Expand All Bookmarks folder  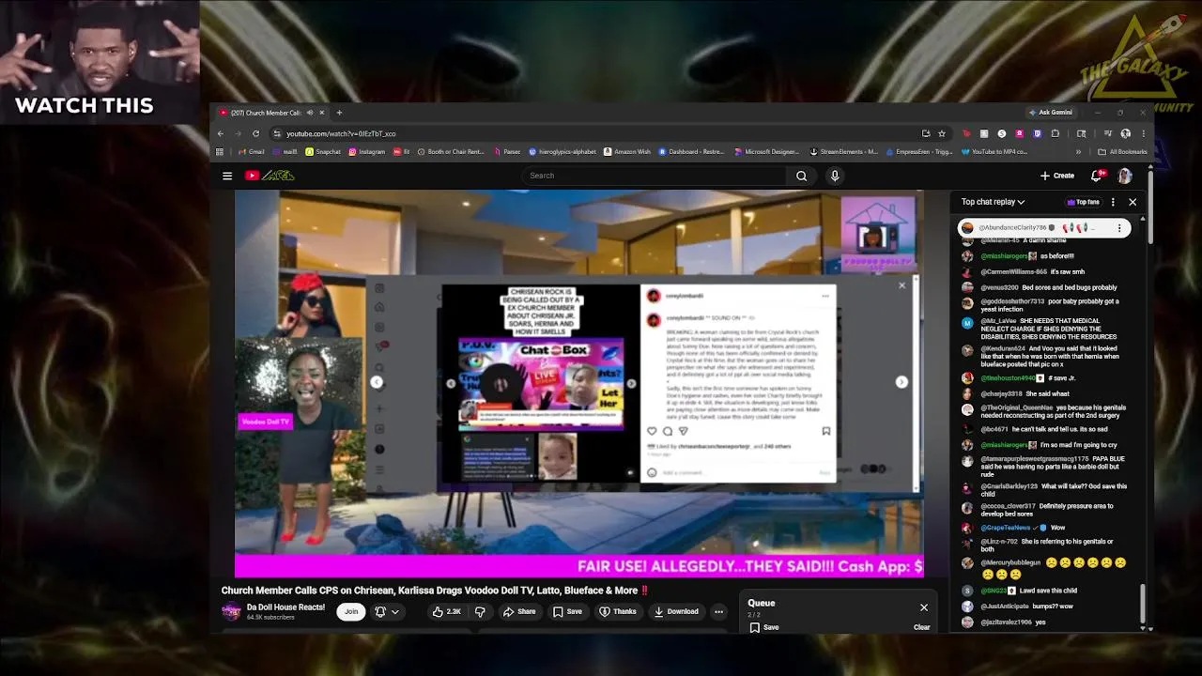pos(1123,152)
